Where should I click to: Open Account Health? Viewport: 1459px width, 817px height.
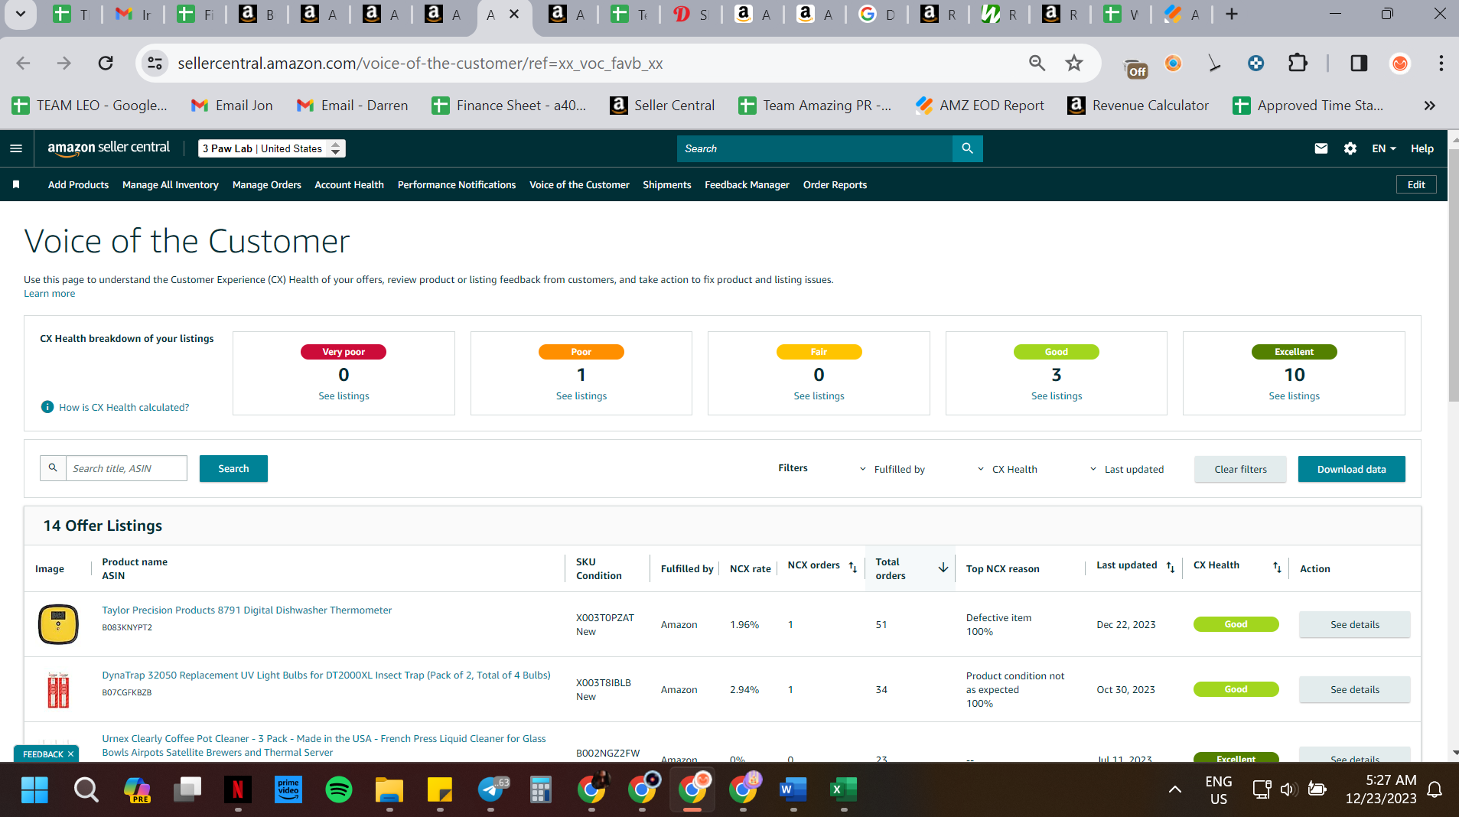coord(349,184)
